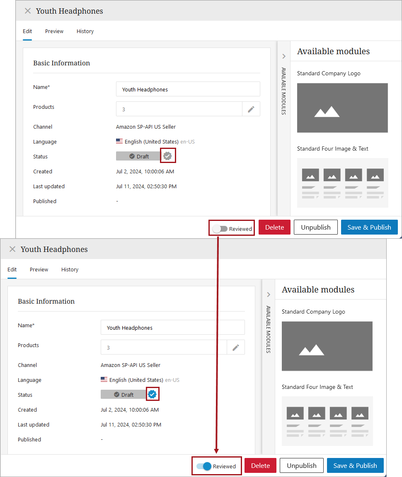The image size is (402, 477).
Task: Switch to the Preview tab in upper panel
Action: [x=54, y=31]
